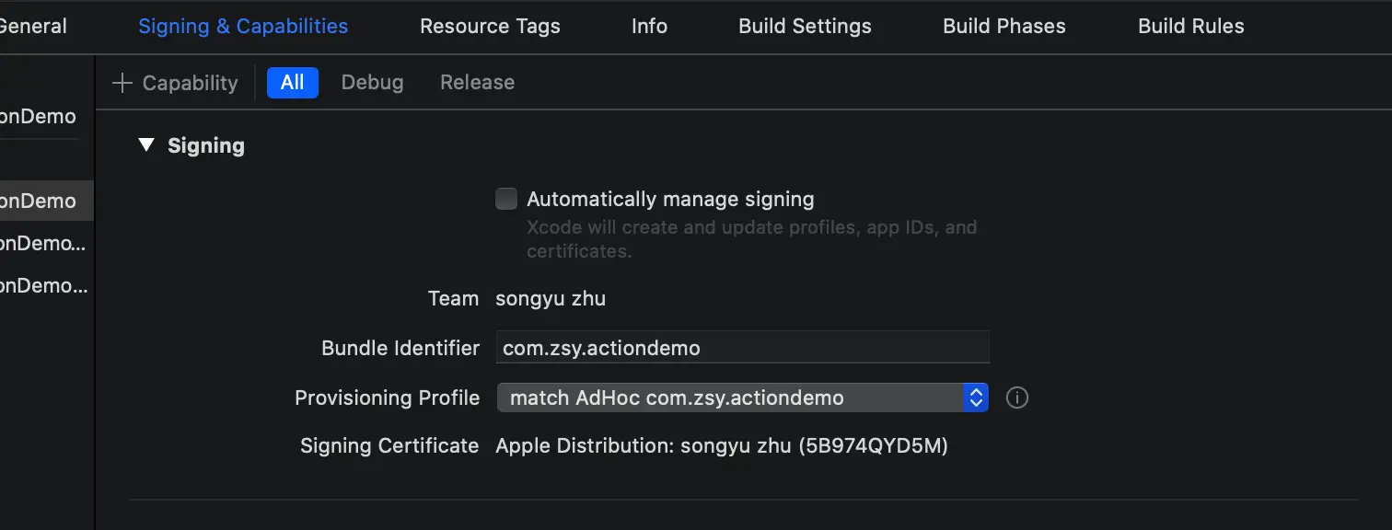The height and width of the screenshot is (530, 1392).
Task: Go to the Info tab
Action: pos(649,26)
